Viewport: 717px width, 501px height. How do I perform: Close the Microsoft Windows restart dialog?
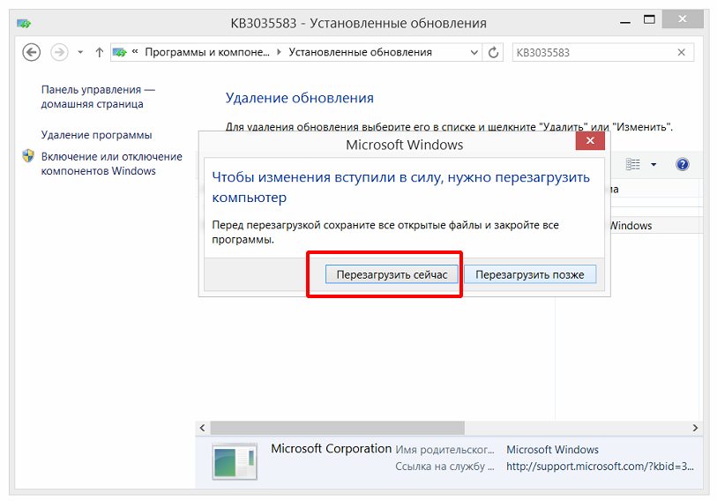[x=588, y=144]
